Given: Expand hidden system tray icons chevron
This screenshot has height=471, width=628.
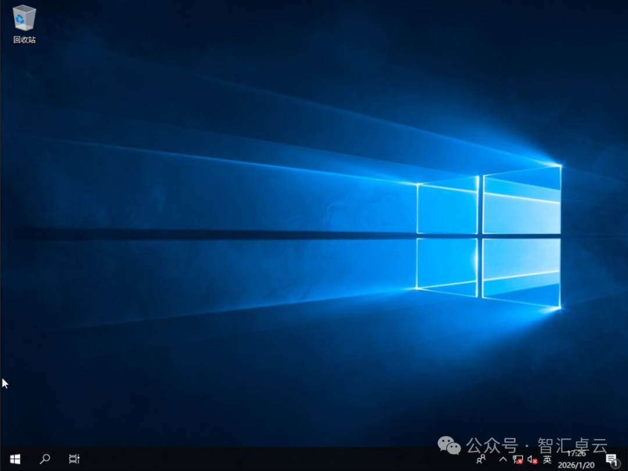Looking at the screenshot, I should pyautogui.click(x=503, y=459).
